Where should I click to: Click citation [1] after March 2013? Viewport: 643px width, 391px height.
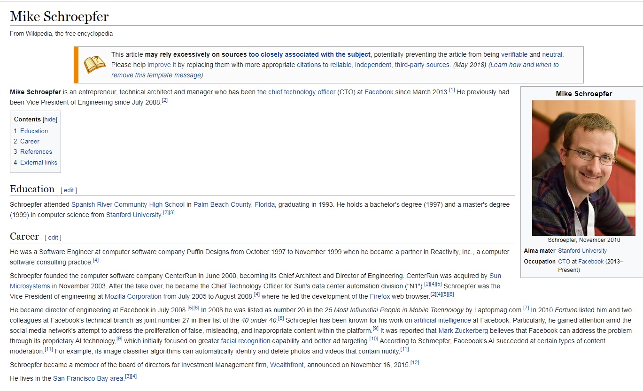[452, 90]
